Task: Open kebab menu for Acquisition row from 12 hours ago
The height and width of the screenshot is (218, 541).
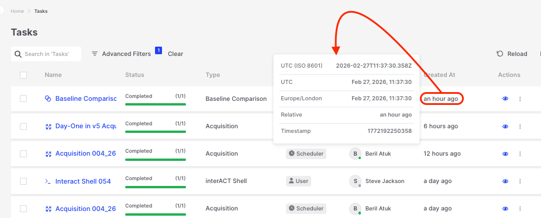Action: pyautogui.click(x=520, y=154)
